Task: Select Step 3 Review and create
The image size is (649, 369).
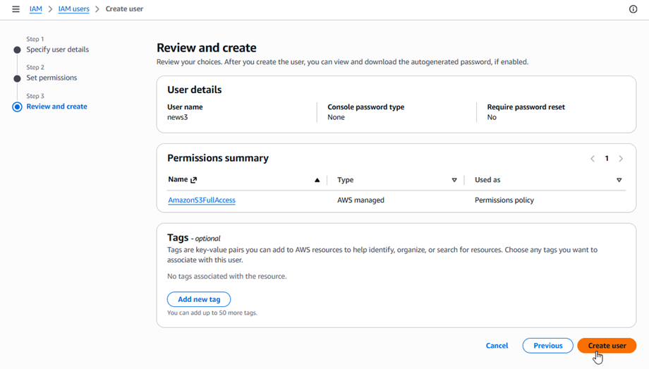Action: (56, 107)
